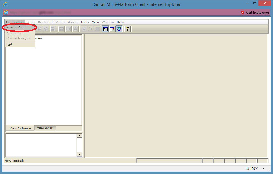Click the connection settings toolbar icon left of ESC
This screenshot has width=273, height=174.
(x=61, y=29)
